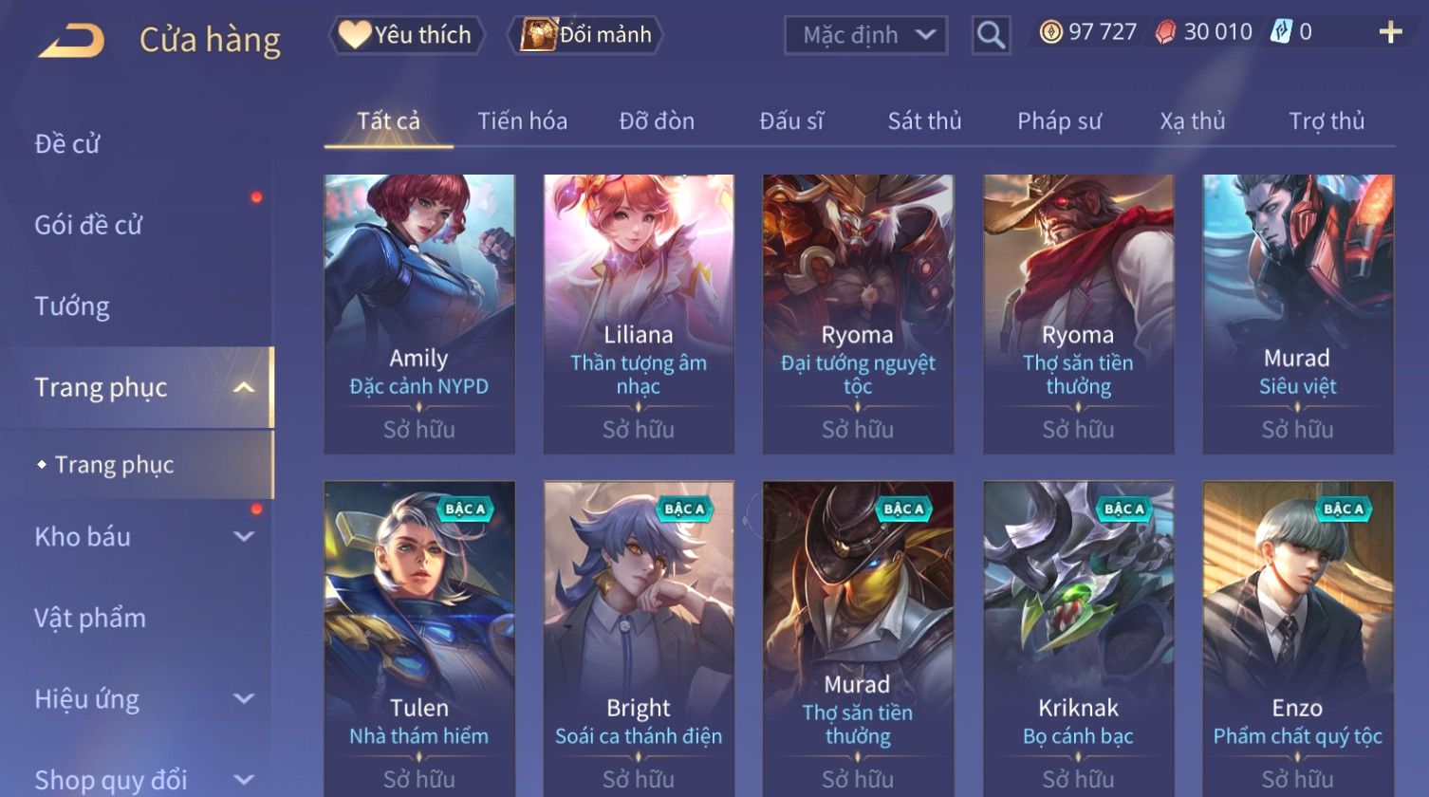1429x797 pixels.
Task: Tap the red ruby currency icon
Action: (x=1165, y=33)
